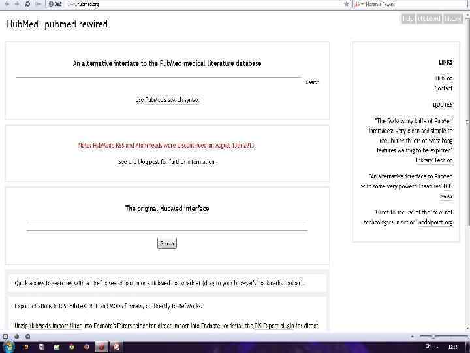Open the fifth pinned taskbar app icon
Viewport: 470px width, 353px height.
click(86, 347)
